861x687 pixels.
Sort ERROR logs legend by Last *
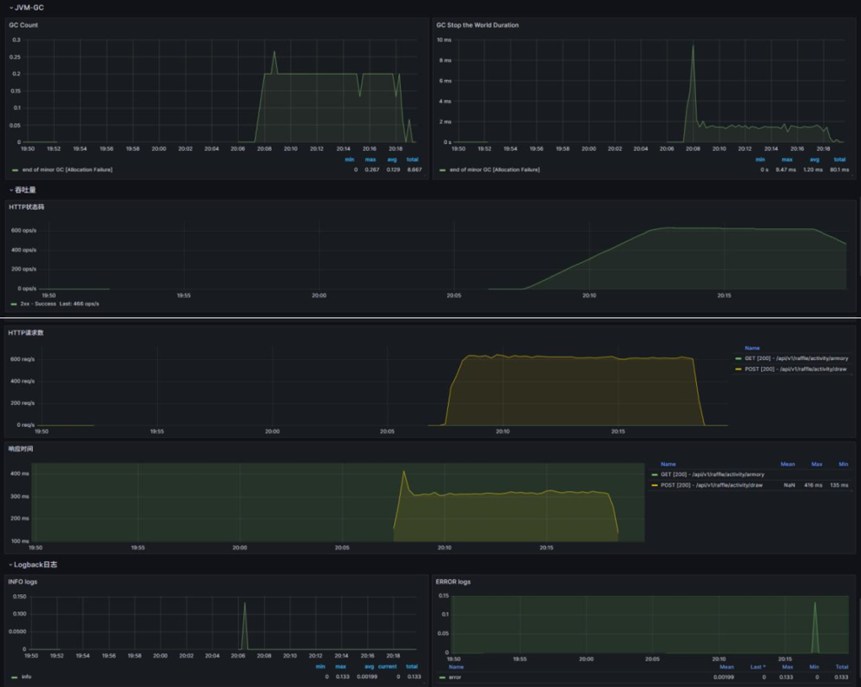coord(758,667)
